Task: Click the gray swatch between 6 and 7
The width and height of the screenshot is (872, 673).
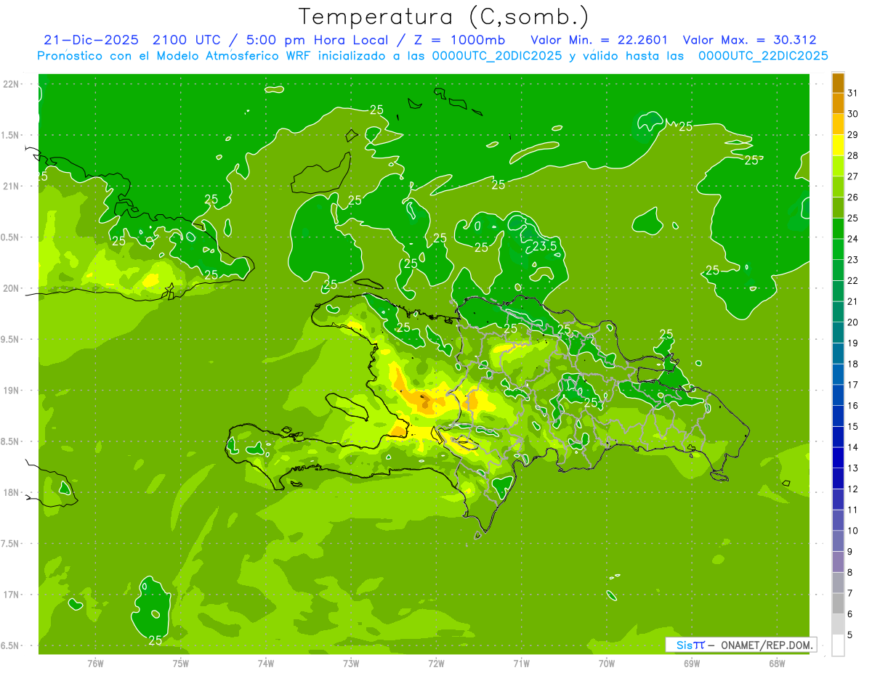Action: [838, 604]
